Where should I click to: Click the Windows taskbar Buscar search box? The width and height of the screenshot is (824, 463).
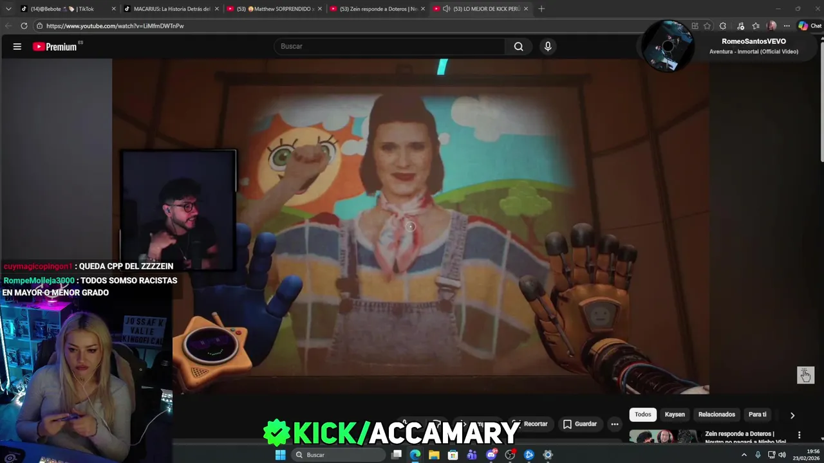337,455
